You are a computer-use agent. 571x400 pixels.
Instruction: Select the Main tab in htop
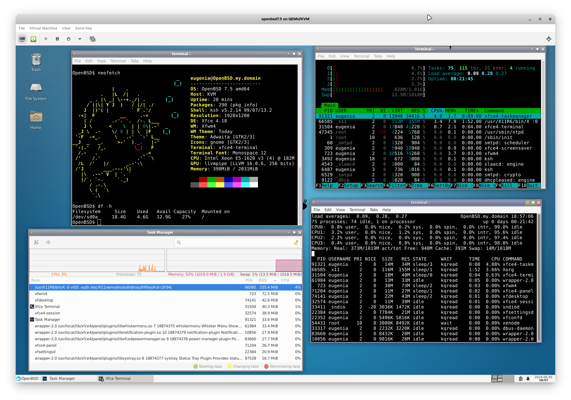tap(330, 105)
